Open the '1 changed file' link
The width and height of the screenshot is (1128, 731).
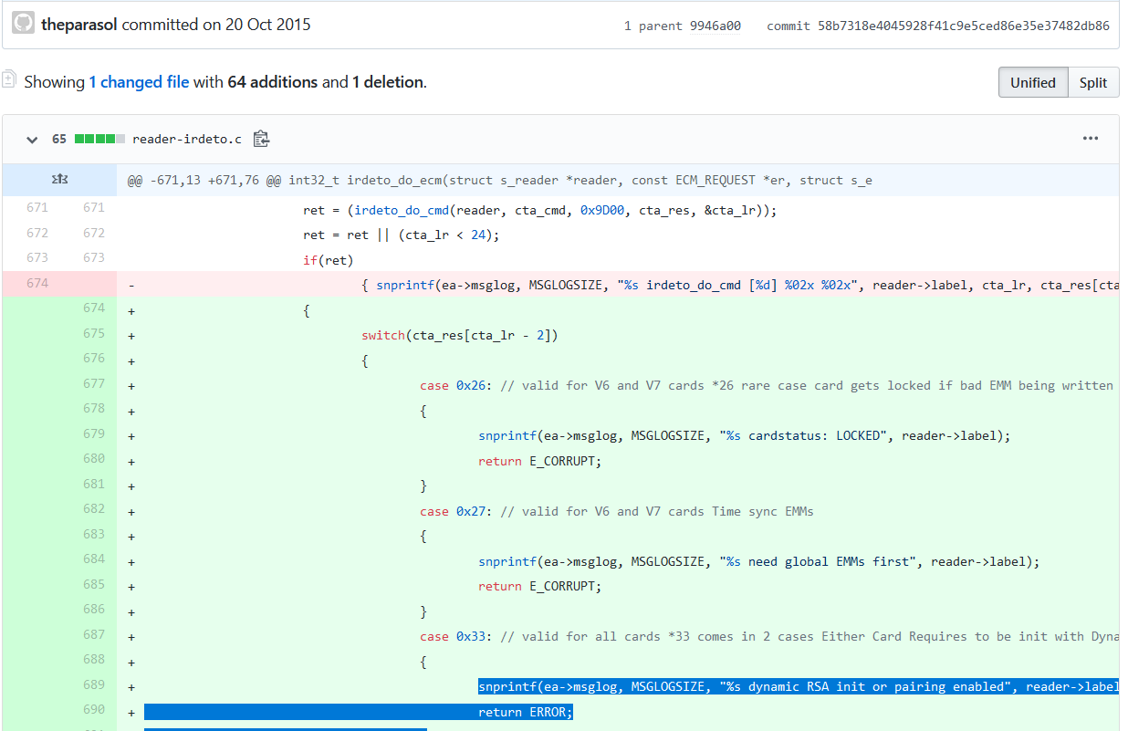tap(139, 82)
